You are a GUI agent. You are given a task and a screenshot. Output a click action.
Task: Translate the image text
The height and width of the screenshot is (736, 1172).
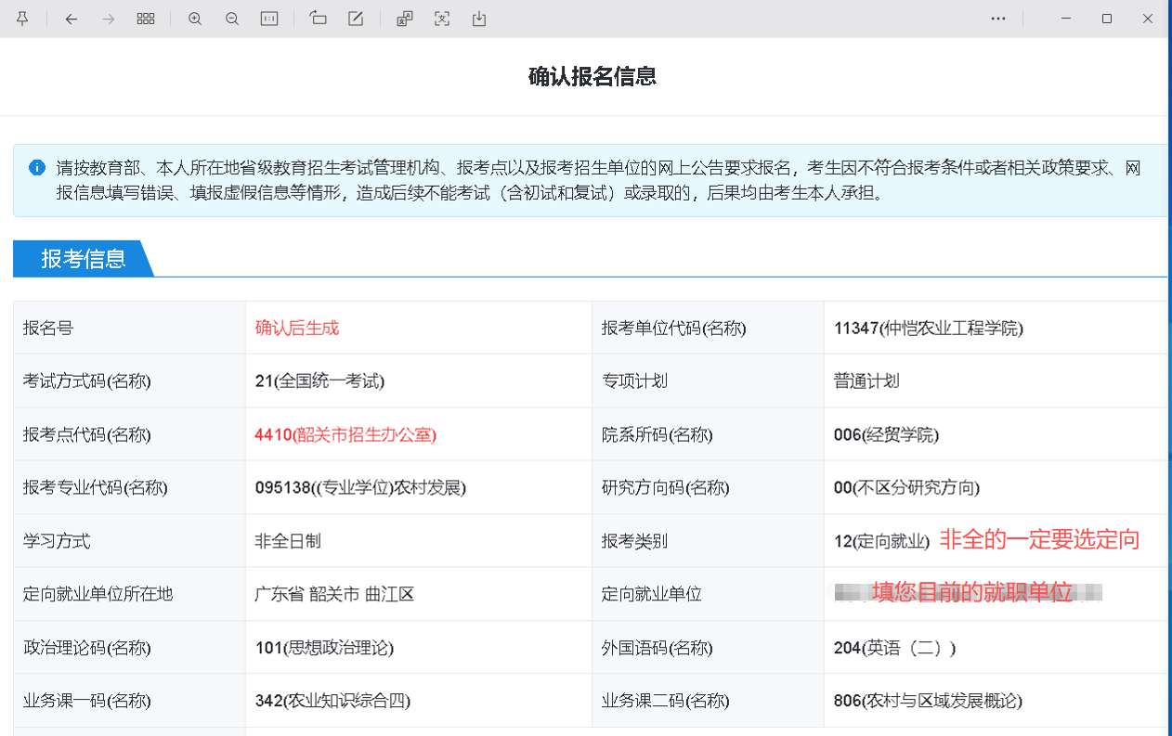[405, 19]
